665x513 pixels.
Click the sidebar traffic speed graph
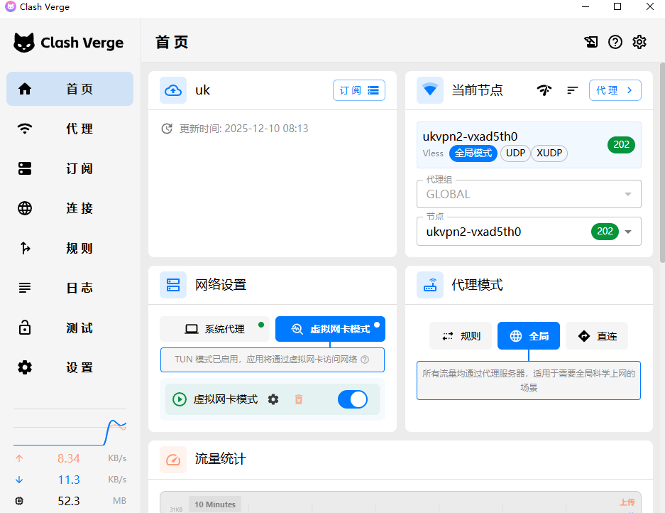70,428
